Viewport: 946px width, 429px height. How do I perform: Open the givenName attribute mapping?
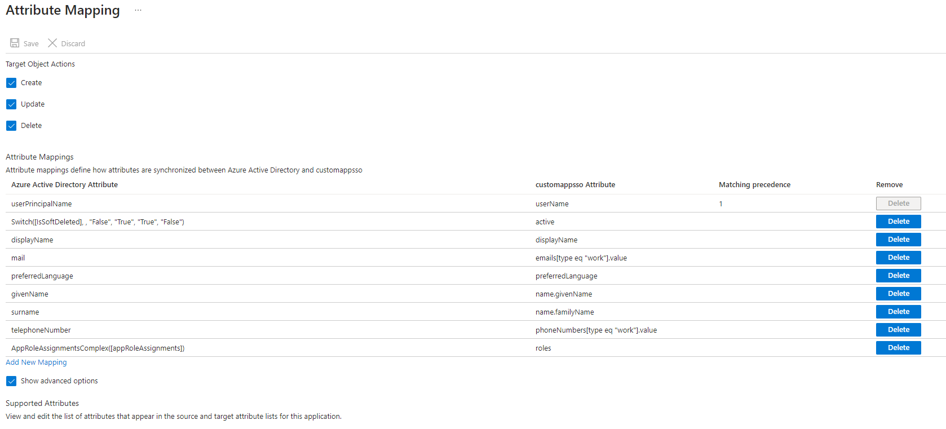(30, 294)
